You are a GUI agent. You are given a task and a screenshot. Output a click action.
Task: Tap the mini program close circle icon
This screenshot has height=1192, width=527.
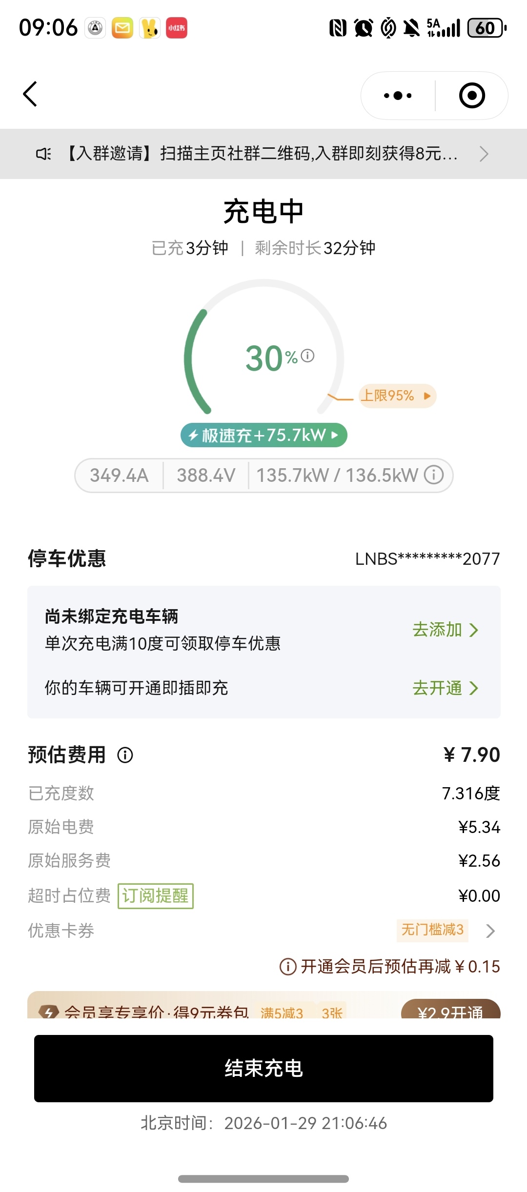pos(472,96)
